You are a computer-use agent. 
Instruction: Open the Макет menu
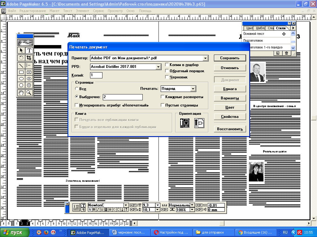[x=54, y=11]
